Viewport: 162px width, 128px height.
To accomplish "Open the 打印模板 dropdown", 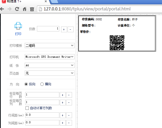I will [50, 46].
